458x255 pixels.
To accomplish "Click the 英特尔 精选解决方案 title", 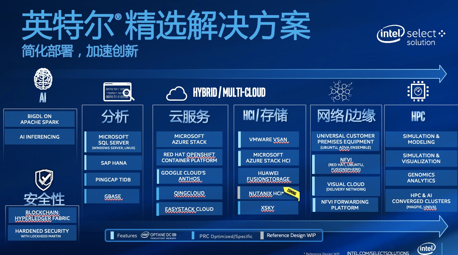I will [166, 25].
